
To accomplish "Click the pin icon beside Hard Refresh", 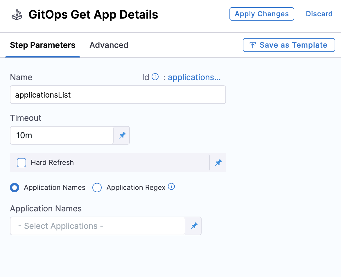I will point(218,163).
